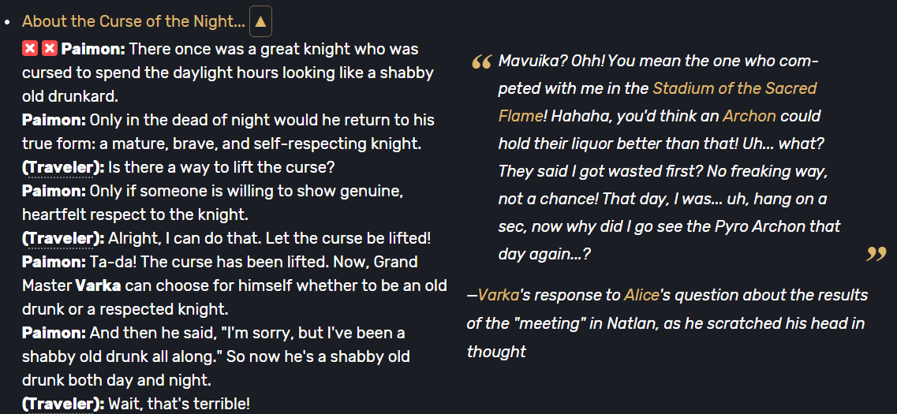
Task: Open Varka link in quote attribution
Action: point(498,295)
